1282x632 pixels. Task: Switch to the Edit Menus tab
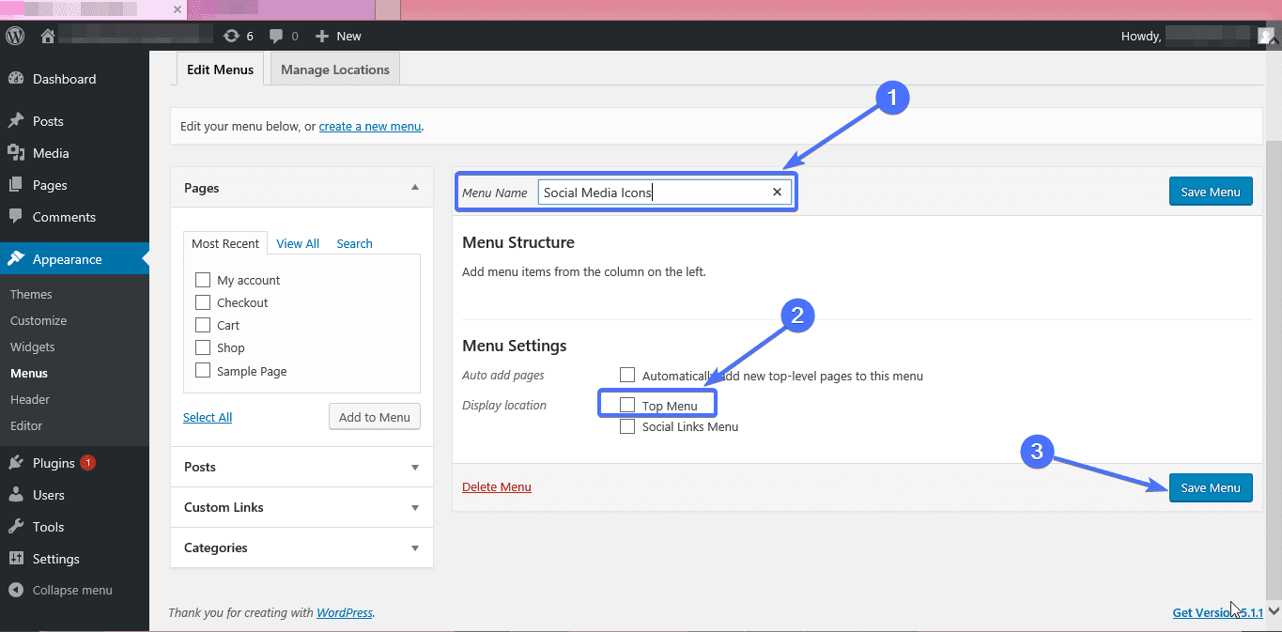point(221,69)
